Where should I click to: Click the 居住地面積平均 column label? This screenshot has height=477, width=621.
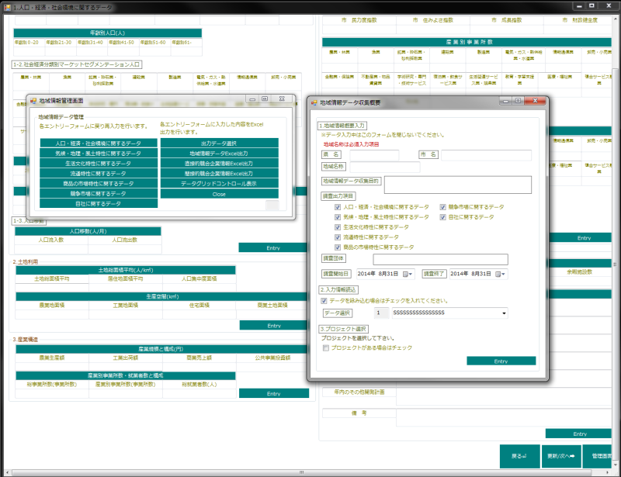[x=126, y=278]
